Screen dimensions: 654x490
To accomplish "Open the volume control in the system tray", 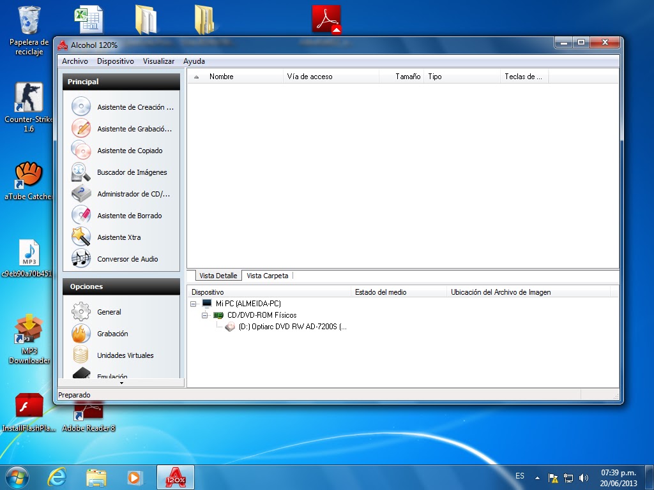I will [584, 478].
